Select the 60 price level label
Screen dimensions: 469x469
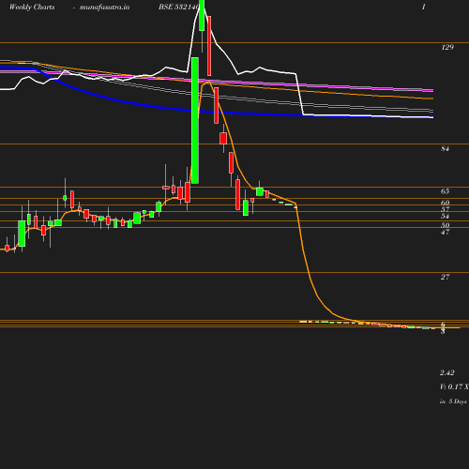[x=445, y=203]
